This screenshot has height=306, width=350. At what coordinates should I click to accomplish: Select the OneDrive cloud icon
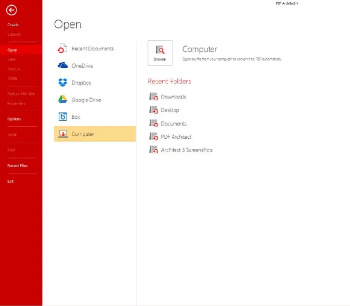[63, 66]
